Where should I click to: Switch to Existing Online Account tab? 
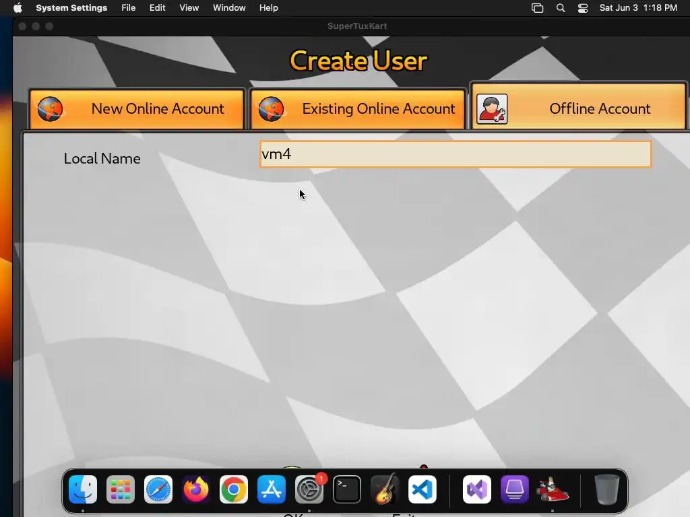click(357, 108)
